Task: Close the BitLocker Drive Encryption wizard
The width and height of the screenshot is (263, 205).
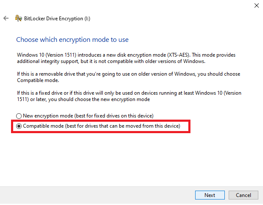Action: 256,5
